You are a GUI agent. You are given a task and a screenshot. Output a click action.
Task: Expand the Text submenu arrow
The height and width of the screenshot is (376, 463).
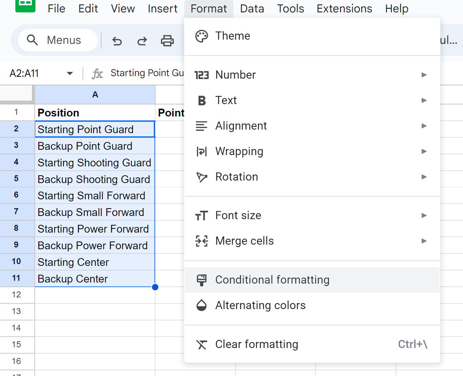tap(424, 100)
